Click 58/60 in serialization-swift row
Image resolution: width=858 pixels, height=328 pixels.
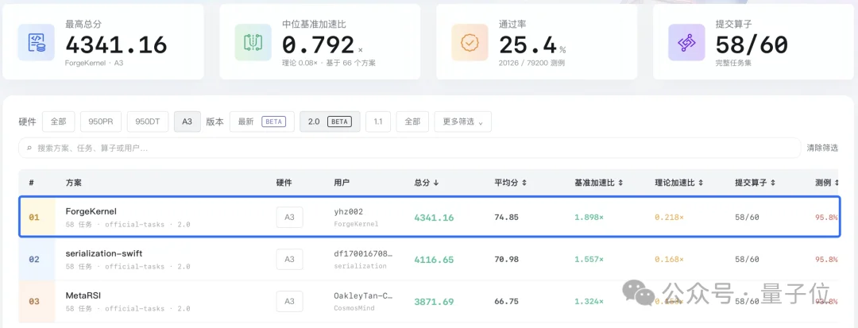747,259
